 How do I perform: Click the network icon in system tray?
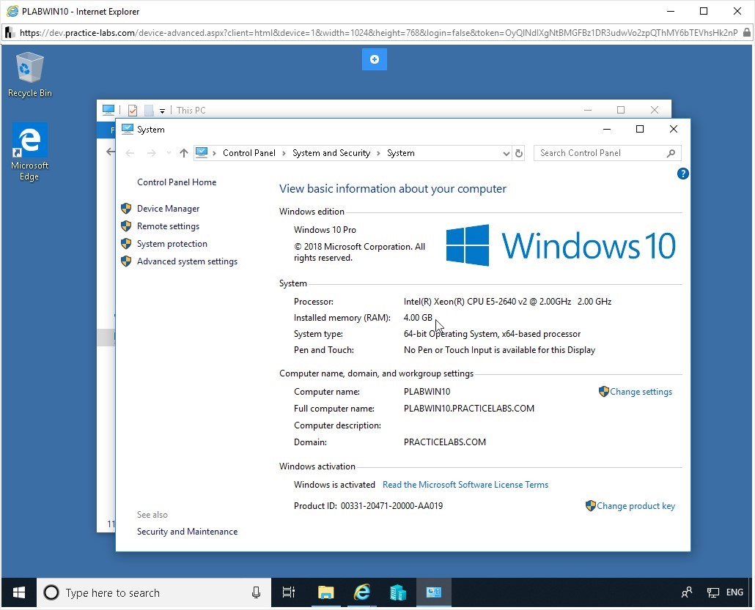click(x=712, y=592)
